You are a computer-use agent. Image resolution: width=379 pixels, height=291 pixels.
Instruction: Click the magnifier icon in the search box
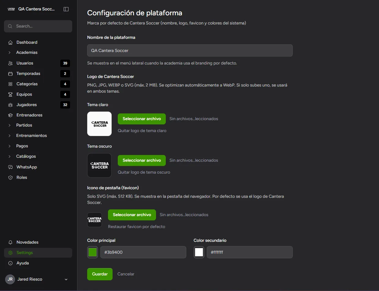(x=10, y=26)
